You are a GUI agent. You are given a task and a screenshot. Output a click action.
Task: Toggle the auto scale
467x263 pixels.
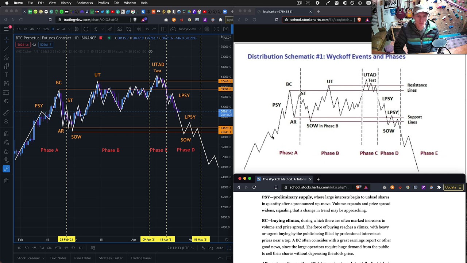(220, 248)
